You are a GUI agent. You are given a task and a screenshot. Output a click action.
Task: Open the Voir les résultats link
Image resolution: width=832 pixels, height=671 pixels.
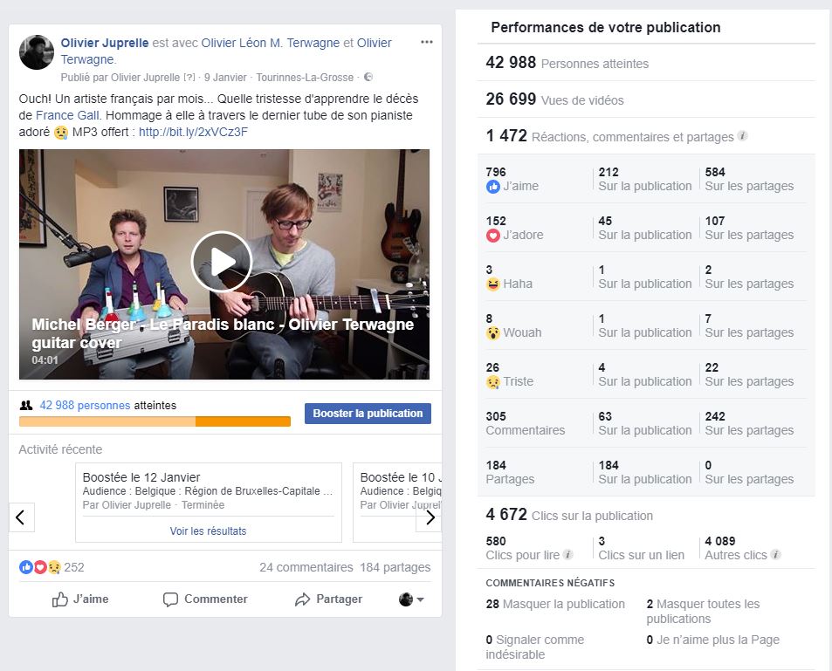tap(208, 531)
